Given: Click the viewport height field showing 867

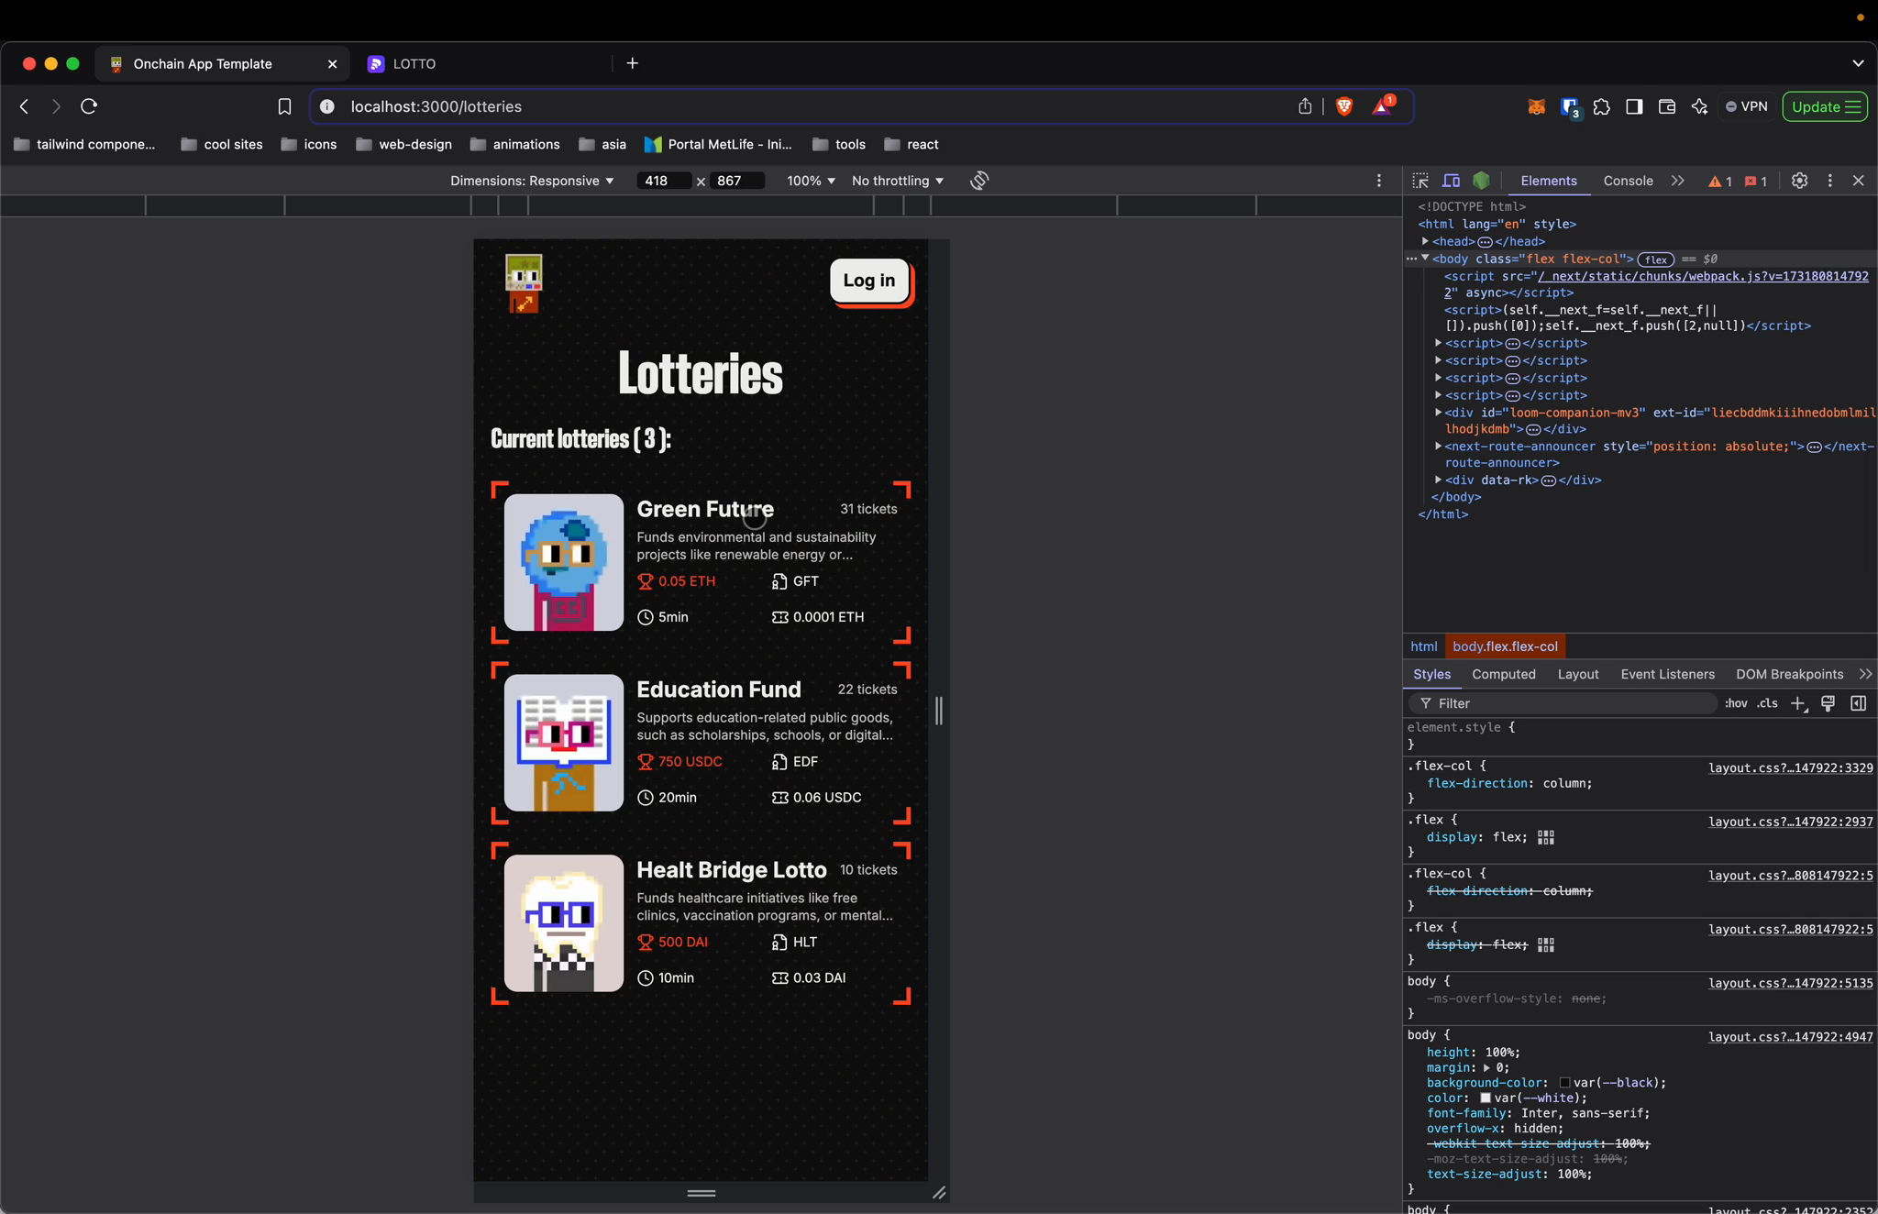Looking at the screenshot, I should (x=736, y=181).
